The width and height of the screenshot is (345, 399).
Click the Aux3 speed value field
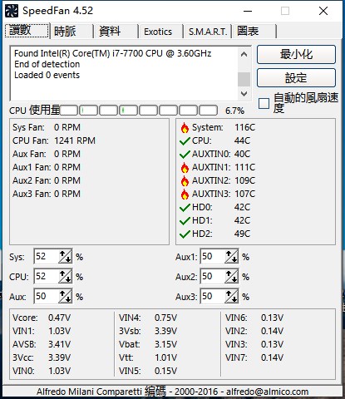[213, 297]
